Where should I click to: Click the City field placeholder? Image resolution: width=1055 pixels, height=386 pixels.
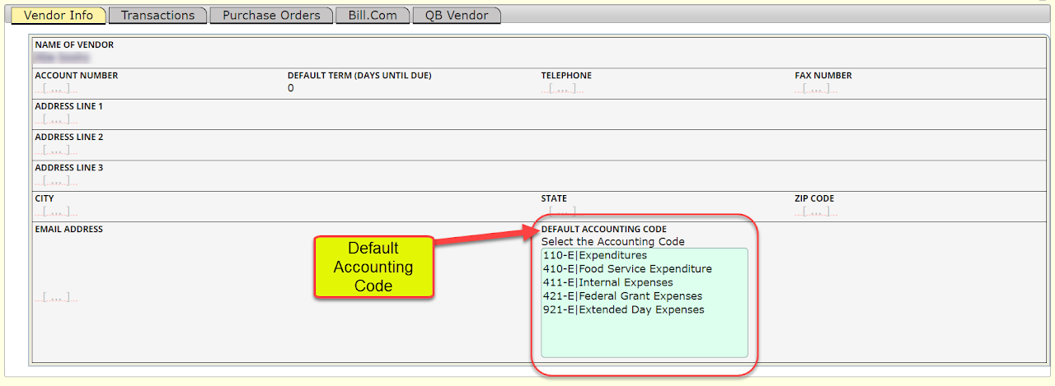click(x=56, y=212)
